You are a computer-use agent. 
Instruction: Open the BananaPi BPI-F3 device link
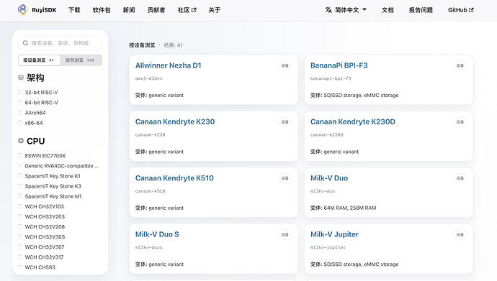[x=339, y=65]
